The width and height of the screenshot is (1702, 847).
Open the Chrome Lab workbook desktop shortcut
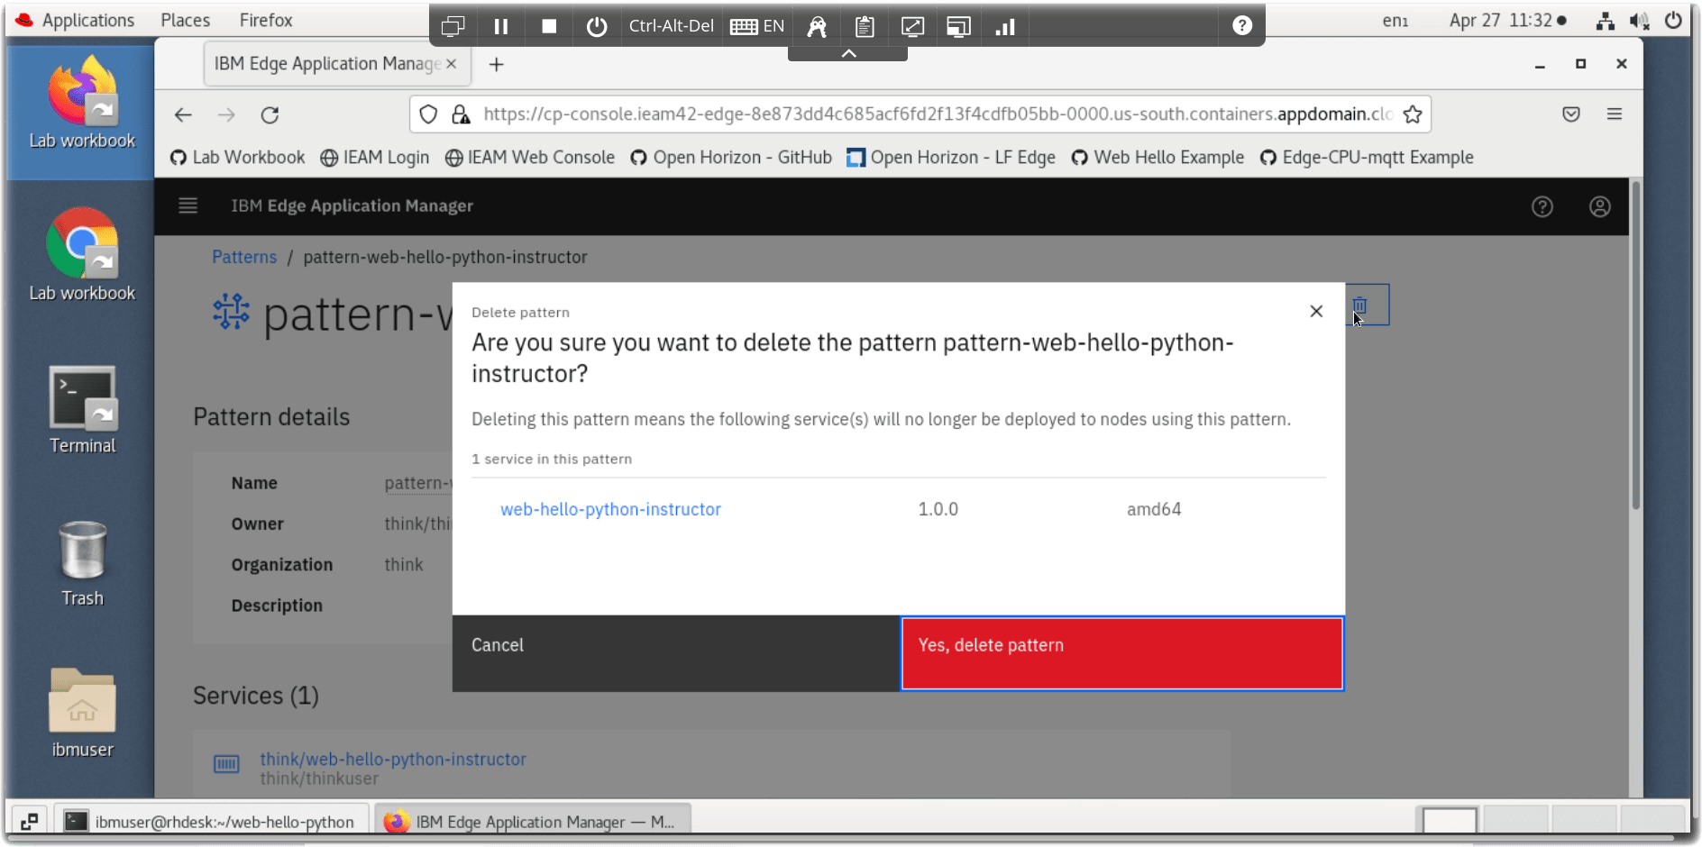coord(82,255)
